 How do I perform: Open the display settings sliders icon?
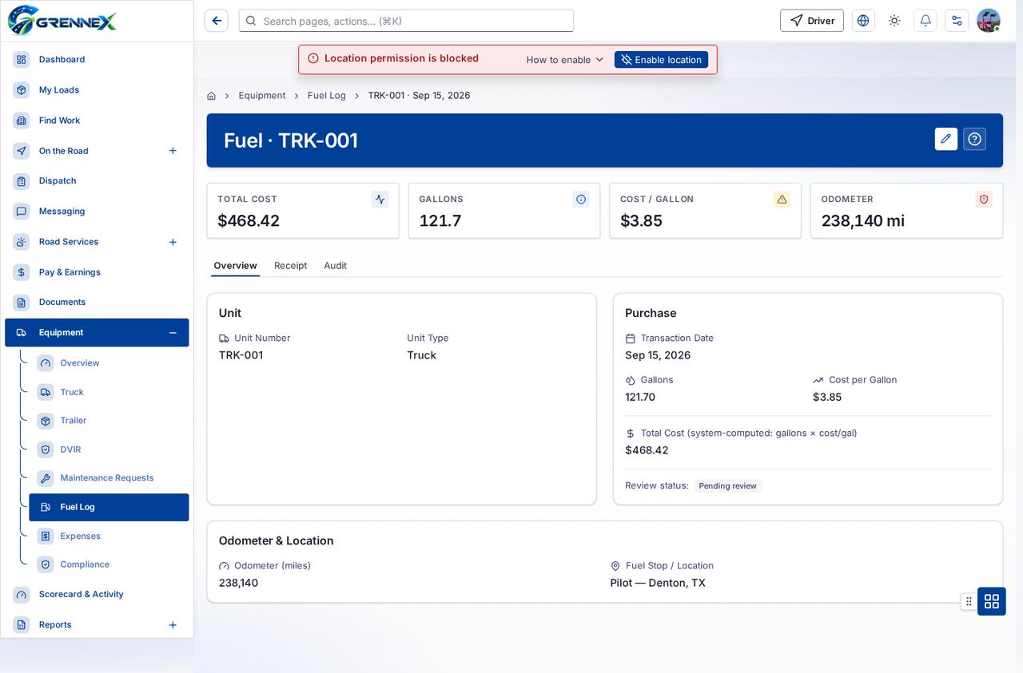(x=957, y=21)
